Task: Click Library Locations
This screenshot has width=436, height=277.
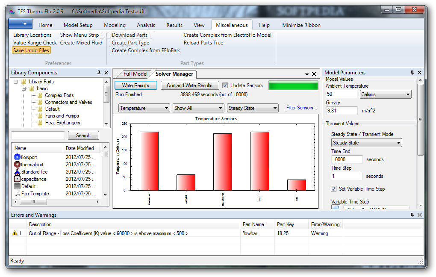Action: click(32, 35)
